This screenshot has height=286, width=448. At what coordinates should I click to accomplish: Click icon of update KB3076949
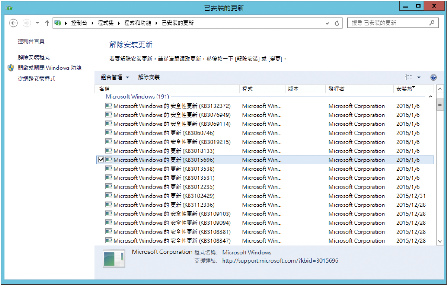click(x=109, y=115)
